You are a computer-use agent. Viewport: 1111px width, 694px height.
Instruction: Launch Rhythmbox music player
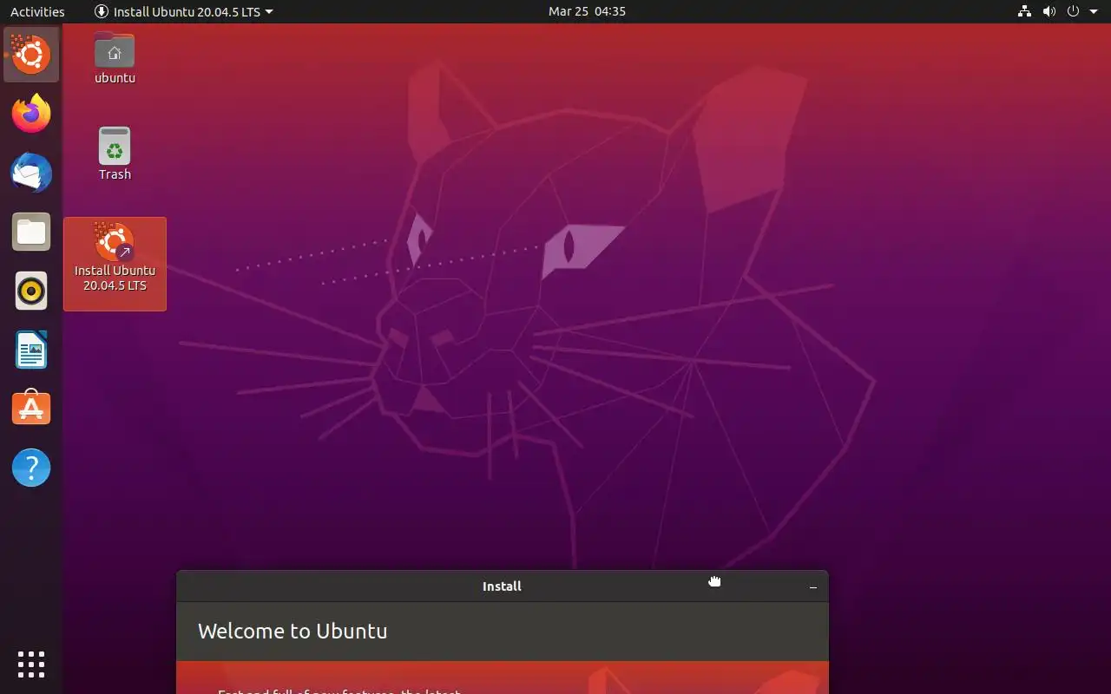31,291
